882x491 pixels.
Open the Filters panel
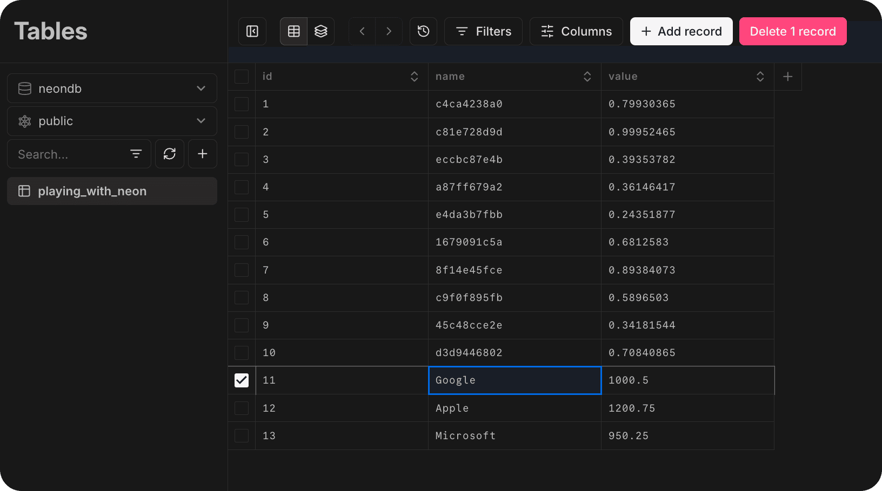click(483, 31)
